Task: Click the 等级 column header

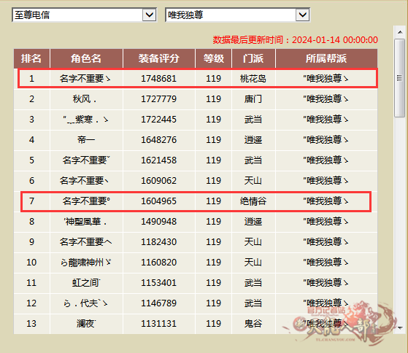Action: click(213, 58)
